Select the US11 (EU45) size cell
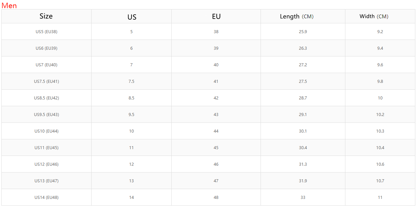 (46, 148)
